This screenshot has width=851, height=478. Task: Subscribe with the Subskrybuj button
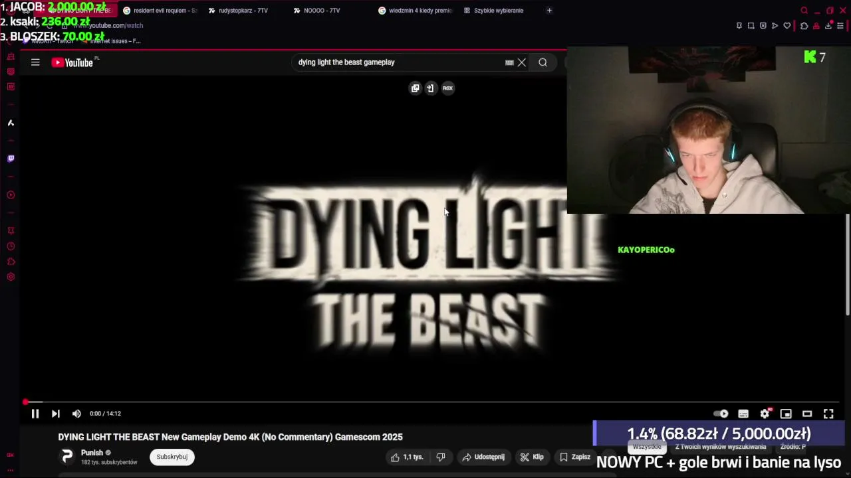pos(172,457)
